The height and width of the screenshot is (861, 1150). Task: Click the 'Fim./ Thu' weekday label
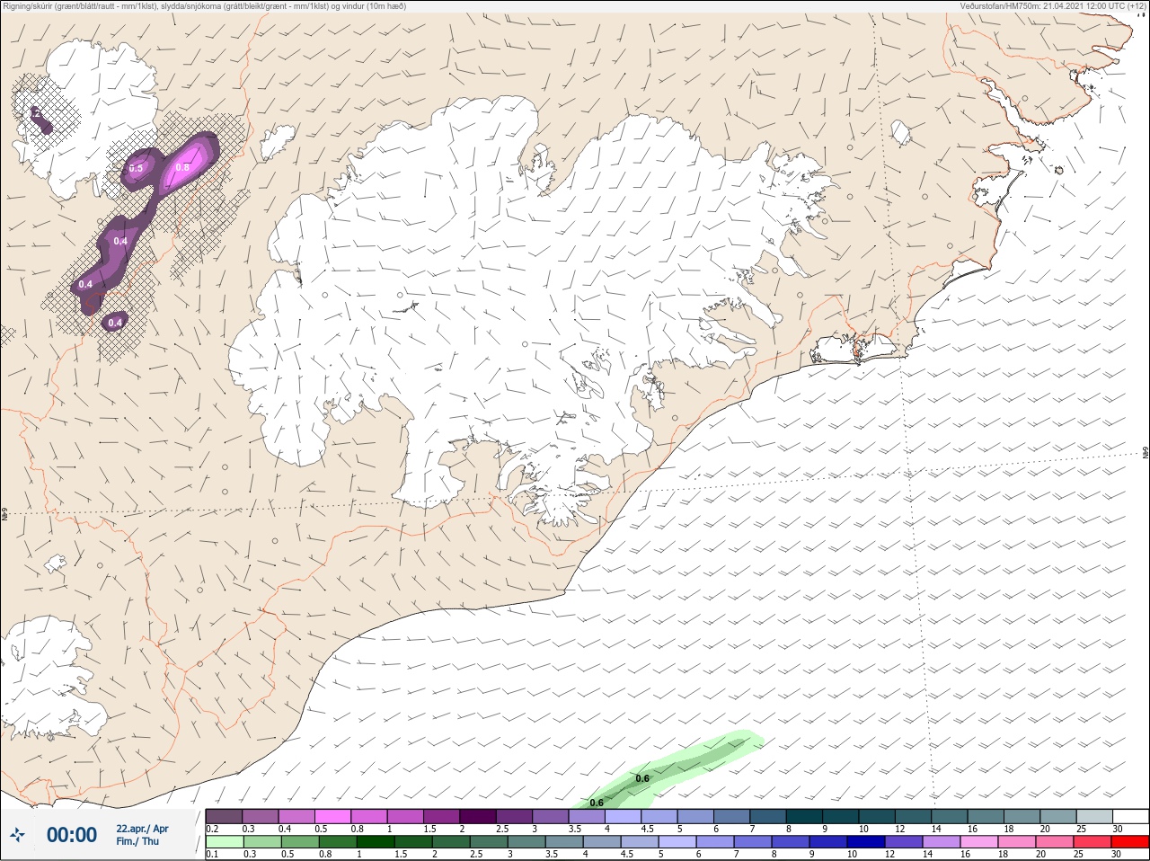[137, 841]
